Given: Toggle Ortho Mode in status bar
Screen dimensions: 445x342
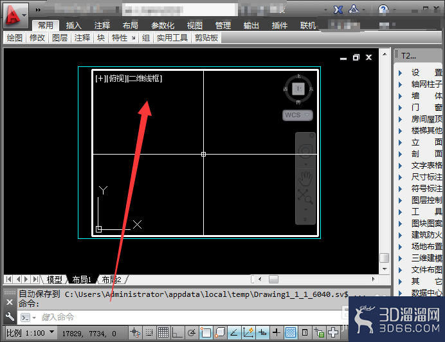Looking at the screenshot, I should [177, 332].
